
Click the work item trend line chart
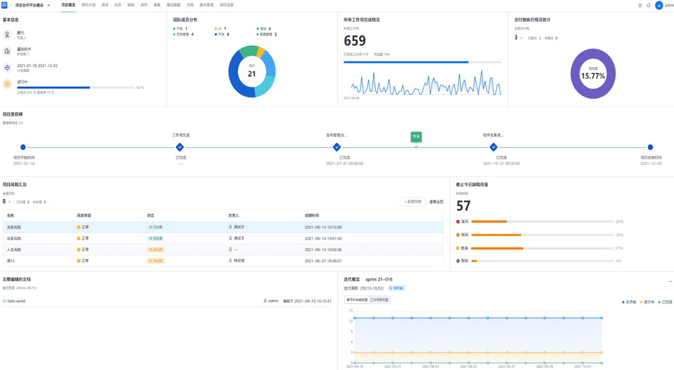425,83
